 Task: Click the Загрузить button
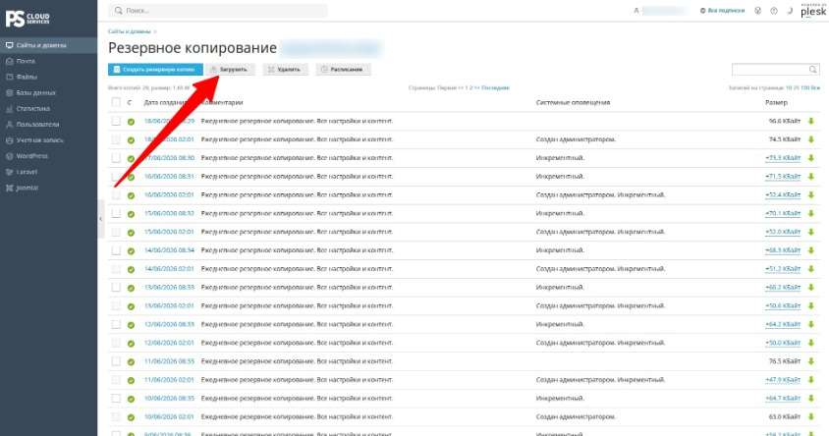[230, 70]
